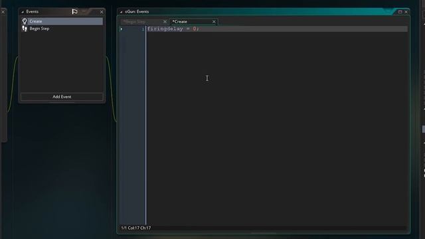Close the *Create tab
This screenshot has width=425, height=239.
coord(214,22)
